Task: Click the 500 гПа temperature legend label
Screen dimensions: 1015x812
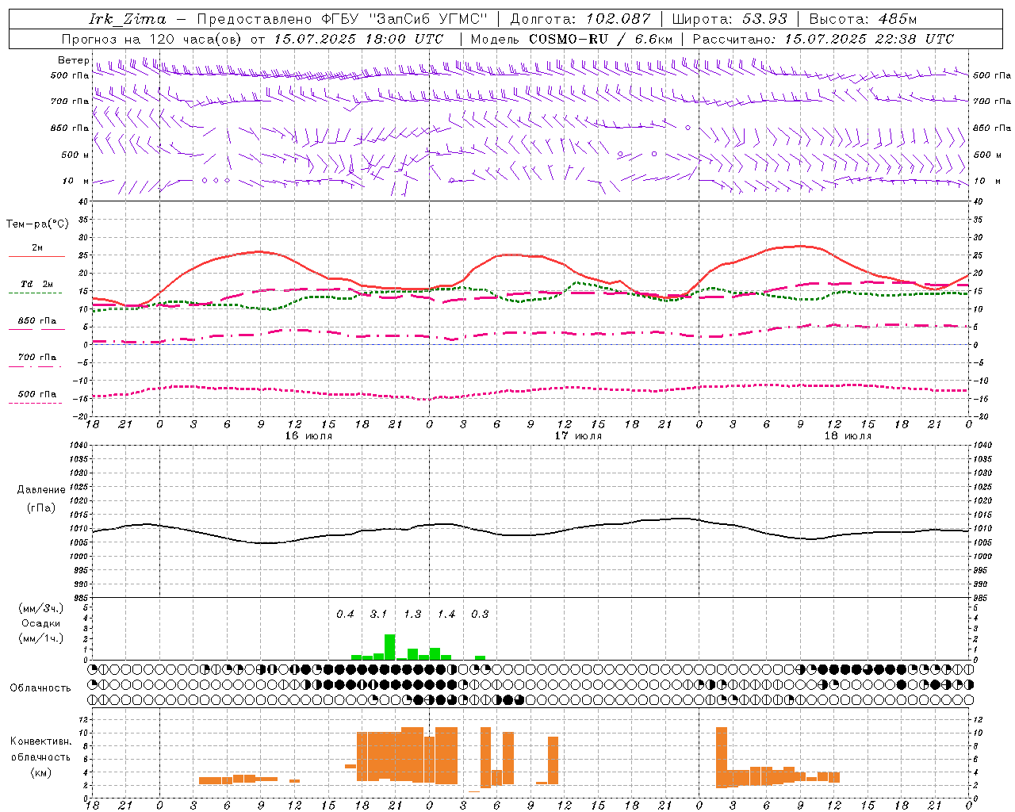Action: coord(36,394)
